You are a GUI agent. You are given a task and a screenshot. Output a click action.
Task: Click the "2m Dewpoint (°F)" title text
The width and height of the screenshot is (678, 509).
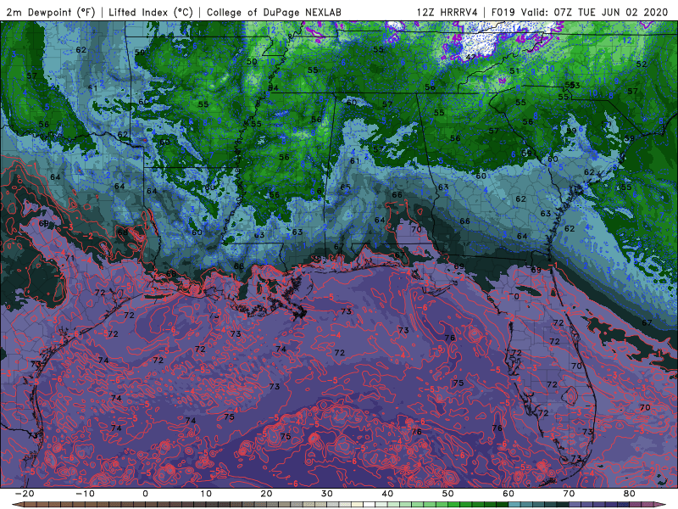coord(51,12)
